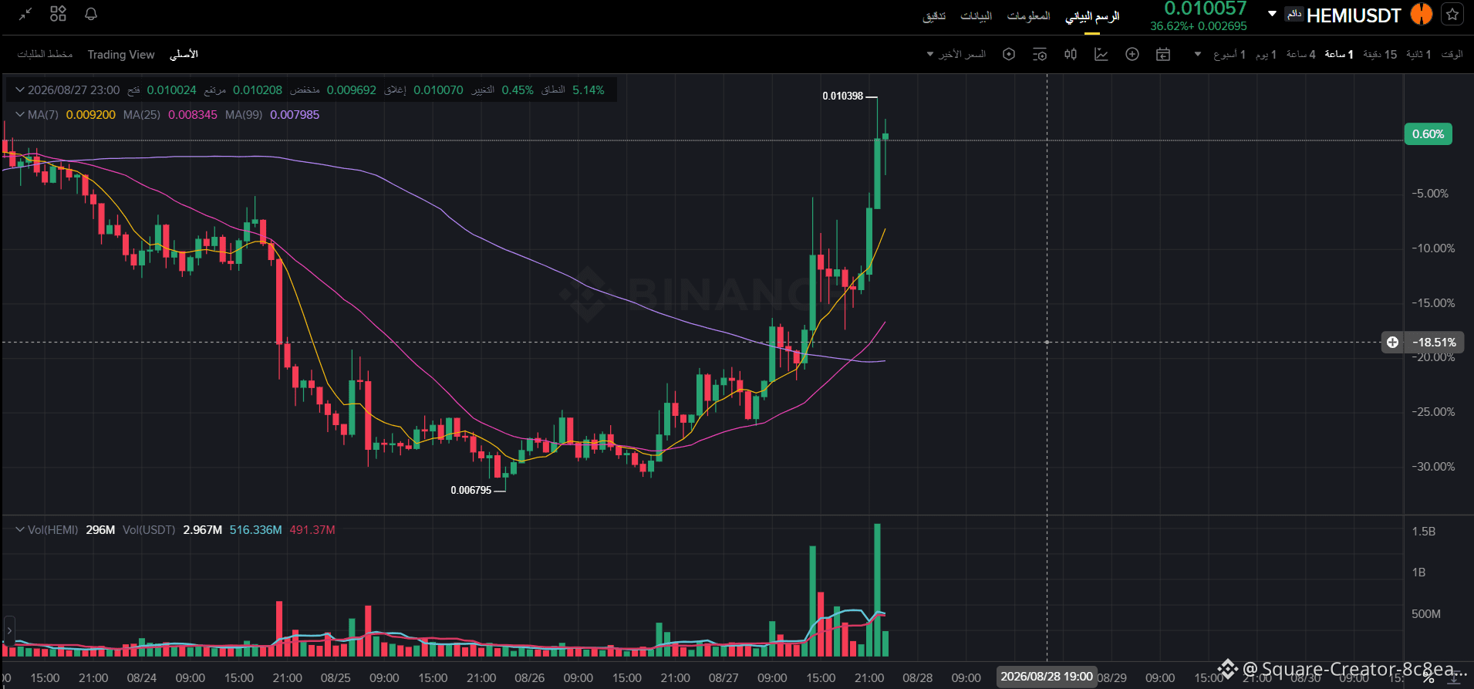Image resolution: width=1474 pixels, height=689 pixels.
Task: Expand more time intervals dropdown arrow
Action: pyautogui.click(x=1198, y=54)
